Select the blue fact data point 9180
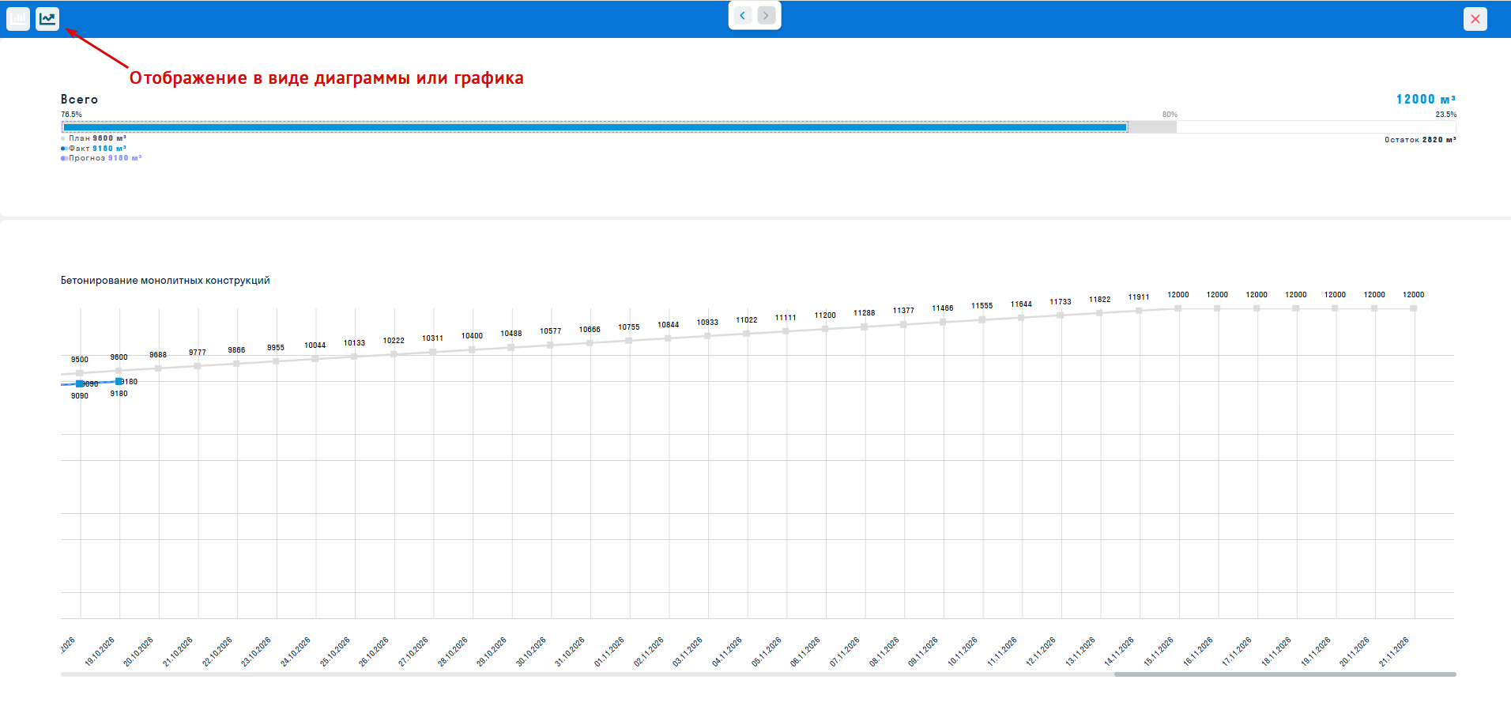 (x=119, y=381)
